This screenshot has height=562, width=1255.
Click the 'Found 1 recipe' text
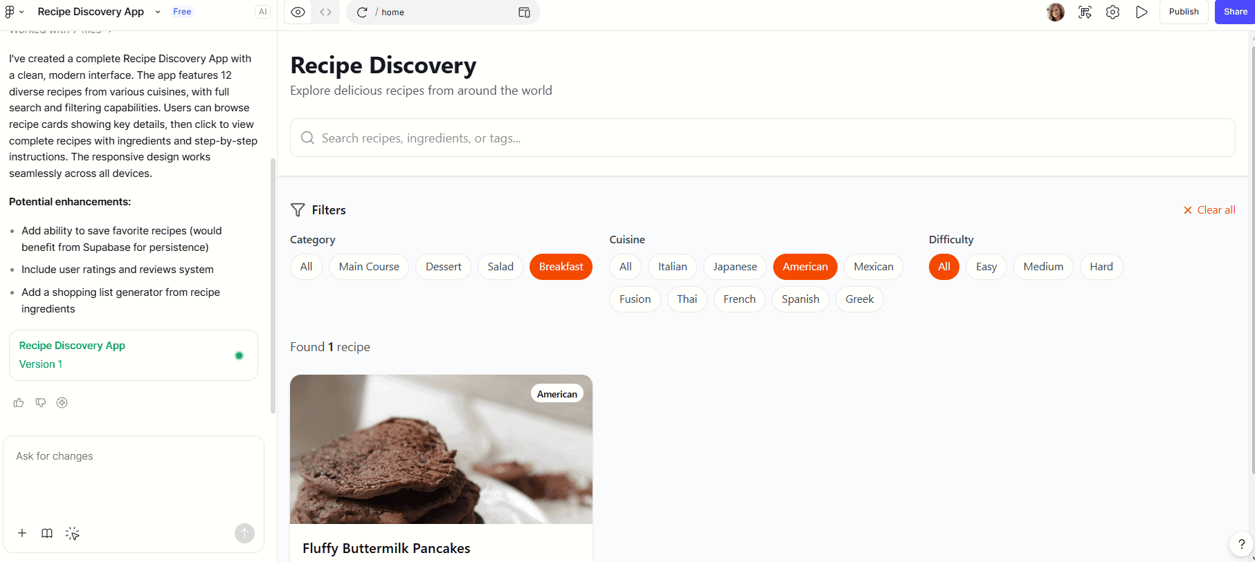pyautogui.click(x=330, y=347)
